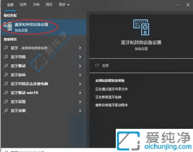Select the 蓝牙耳机 web suggestion
This screenshot has height=152, width=193.
coord(44,57)
